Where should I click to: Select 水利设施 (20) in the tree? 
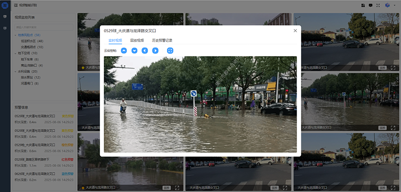(28, 71)
